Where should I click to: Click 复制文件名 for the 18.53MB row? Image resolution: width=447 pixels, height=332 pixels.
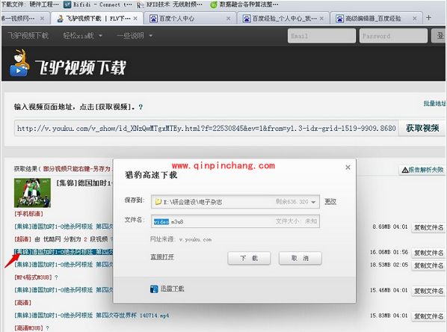click(x=429, y=265)
